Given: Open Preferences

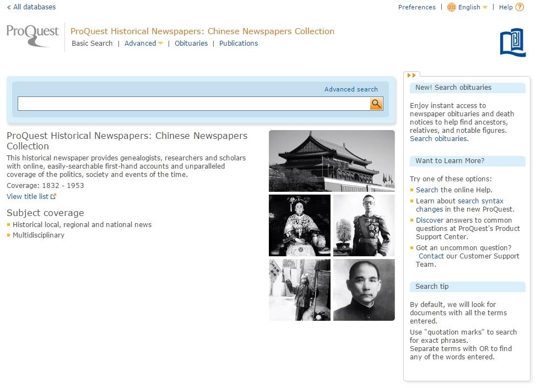Looking at the screenshot, I should pos(416,7).
